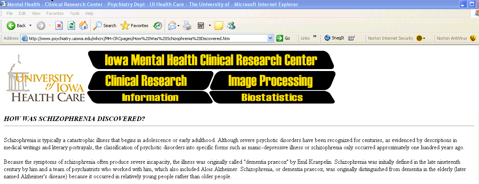The image size is (479, 184).
Task: Stop page loading with the red X icon
Action: point(59,26)
